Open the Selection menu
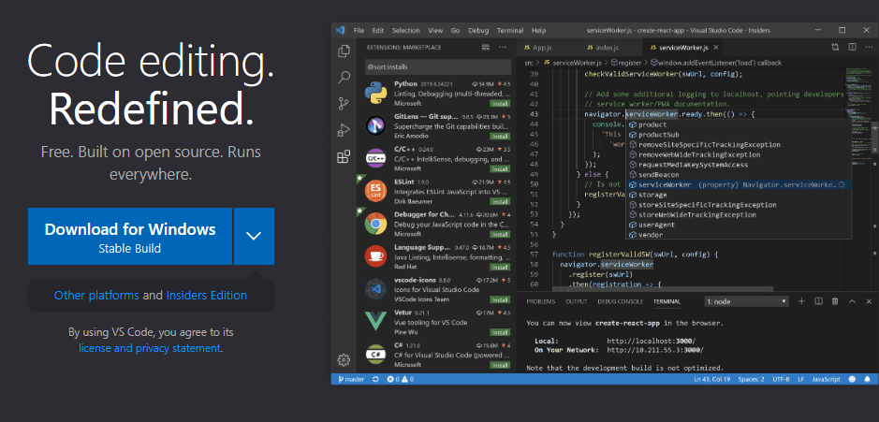 tap(406, 30)
